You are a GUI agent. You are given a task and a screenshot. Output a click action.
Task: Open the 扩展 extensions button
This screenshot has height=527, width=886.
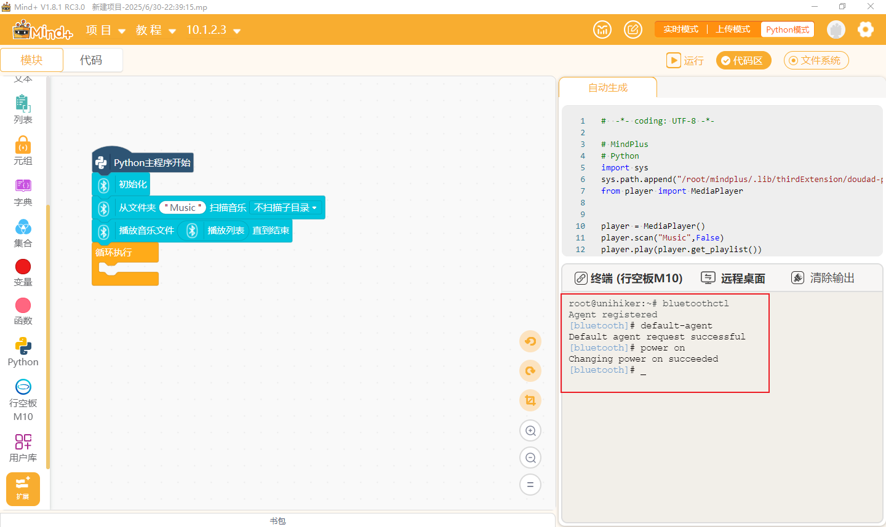click(x=23, y=489)
